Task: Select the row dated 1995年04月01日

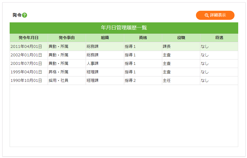Action: pos(26,72)
